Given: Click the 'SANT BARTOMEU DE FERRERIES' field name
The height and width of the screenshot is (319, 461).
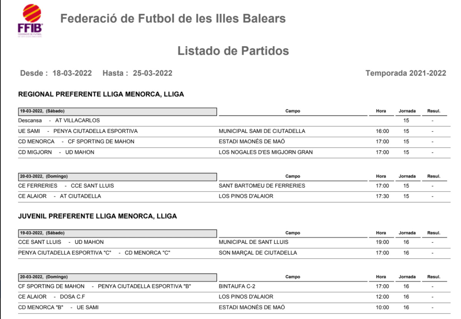Looking at the screenshot, I should (262, 186).
